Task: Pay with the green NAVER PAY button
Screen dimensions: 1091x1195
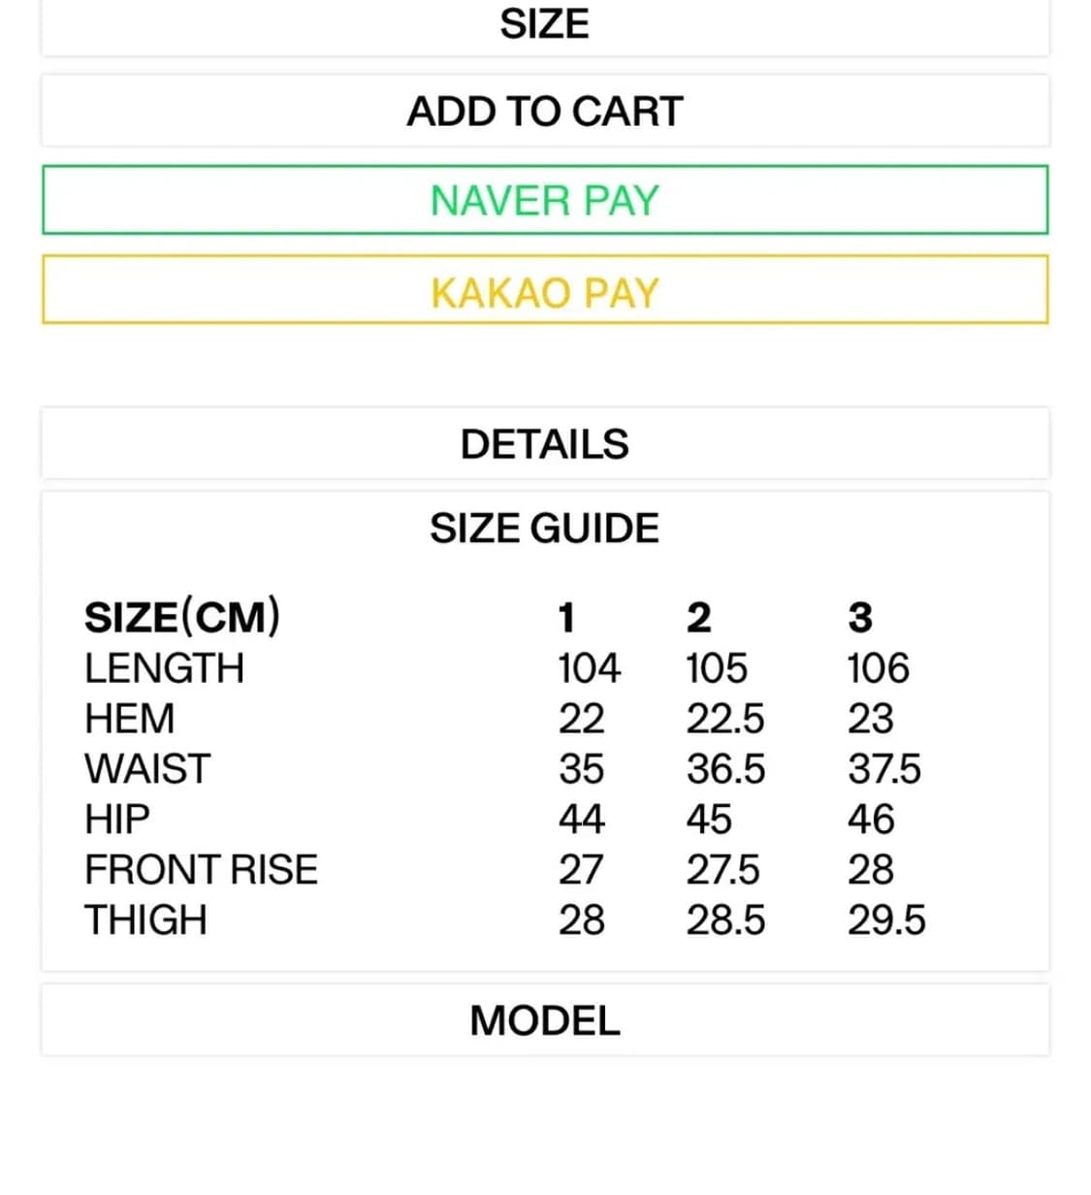Action: coord(544,201)
